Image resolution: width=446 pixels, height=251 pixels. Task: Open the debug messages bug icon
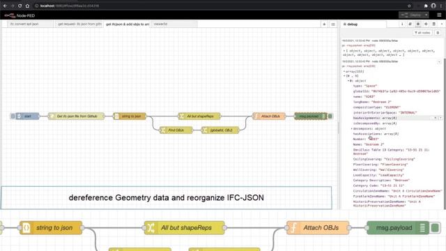[418, 24]
